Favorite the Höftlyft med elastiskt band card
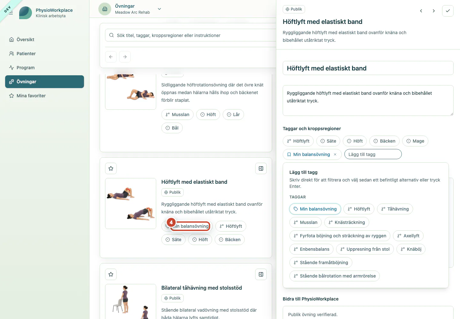Image resolution: width=460 pixels, height=319 pixels. (111, 168)
